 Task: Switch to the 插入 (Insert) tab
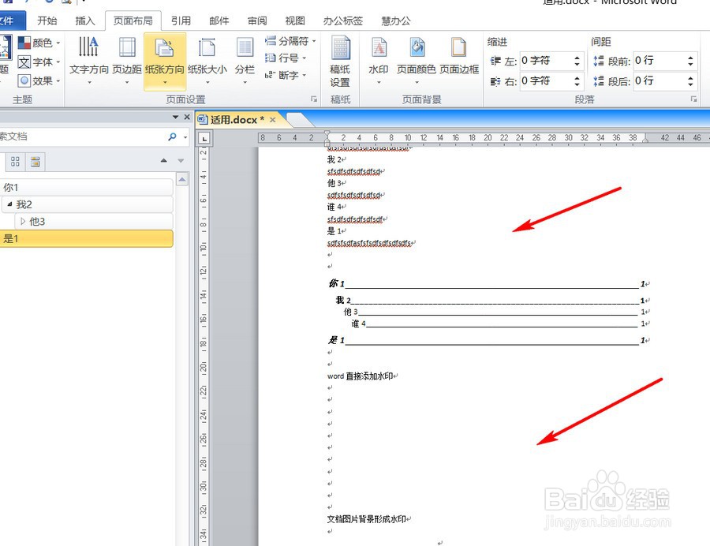[x=85, y=21]
